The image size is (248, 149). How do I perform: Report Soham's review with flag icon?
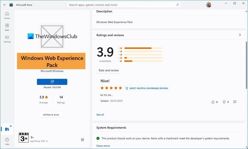(235, 102)
